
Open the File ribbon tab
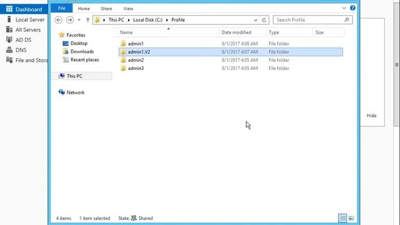click(61, 8)
